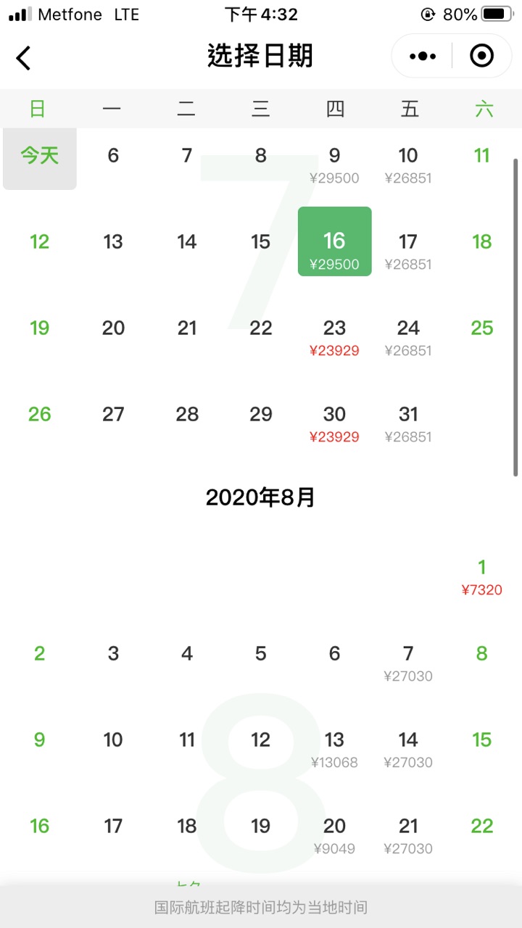Tap the back arrow icon

(x=24, y=57)
